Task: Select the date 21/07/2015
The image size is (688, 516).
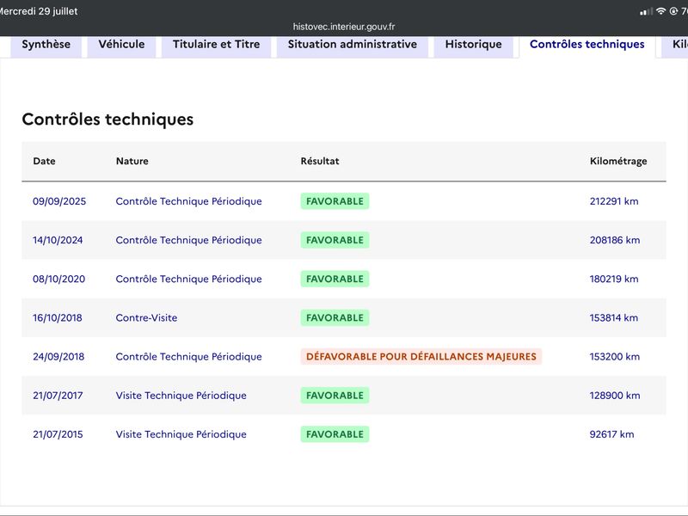Action: pos(58,434)
